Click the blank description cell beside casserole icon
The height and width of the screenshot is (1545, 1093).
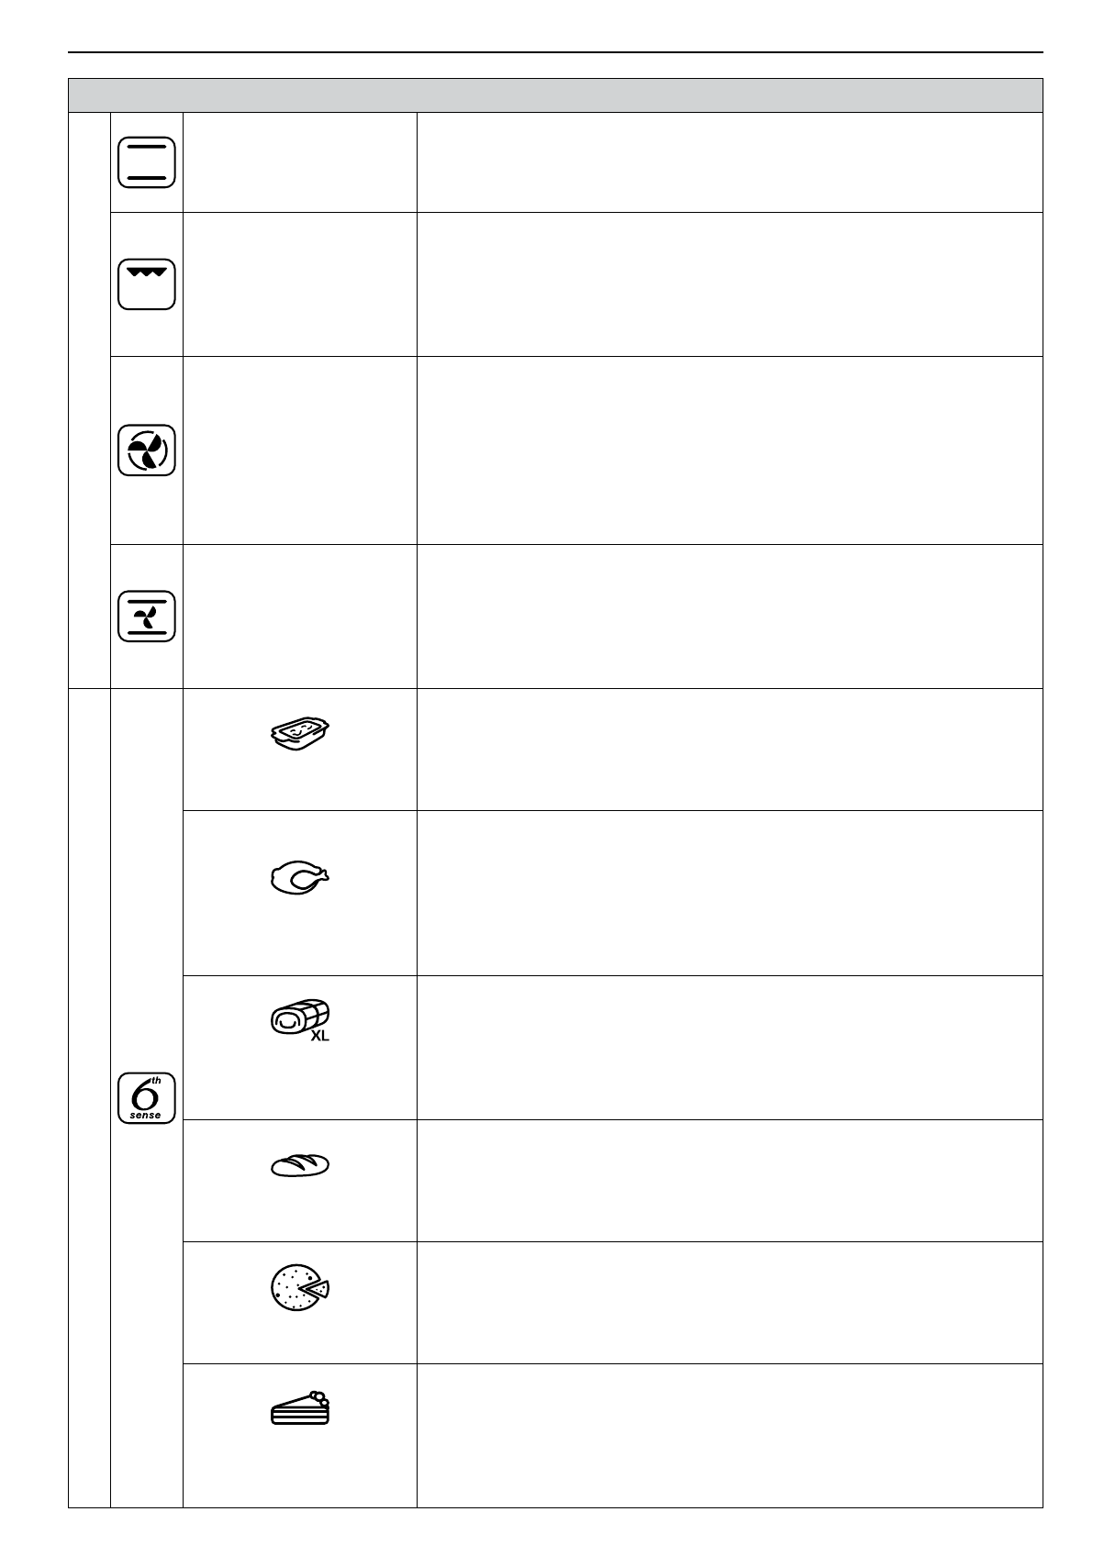pyautogui.click(x=730, y=749)
